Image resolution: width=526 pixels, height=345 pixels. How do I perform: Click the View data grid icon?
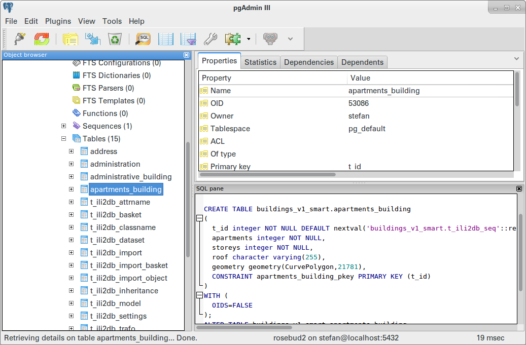(166, 39)
